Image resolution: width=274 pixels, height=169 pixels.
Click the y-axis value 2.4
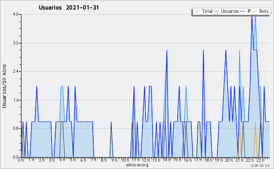pos(16,71)
